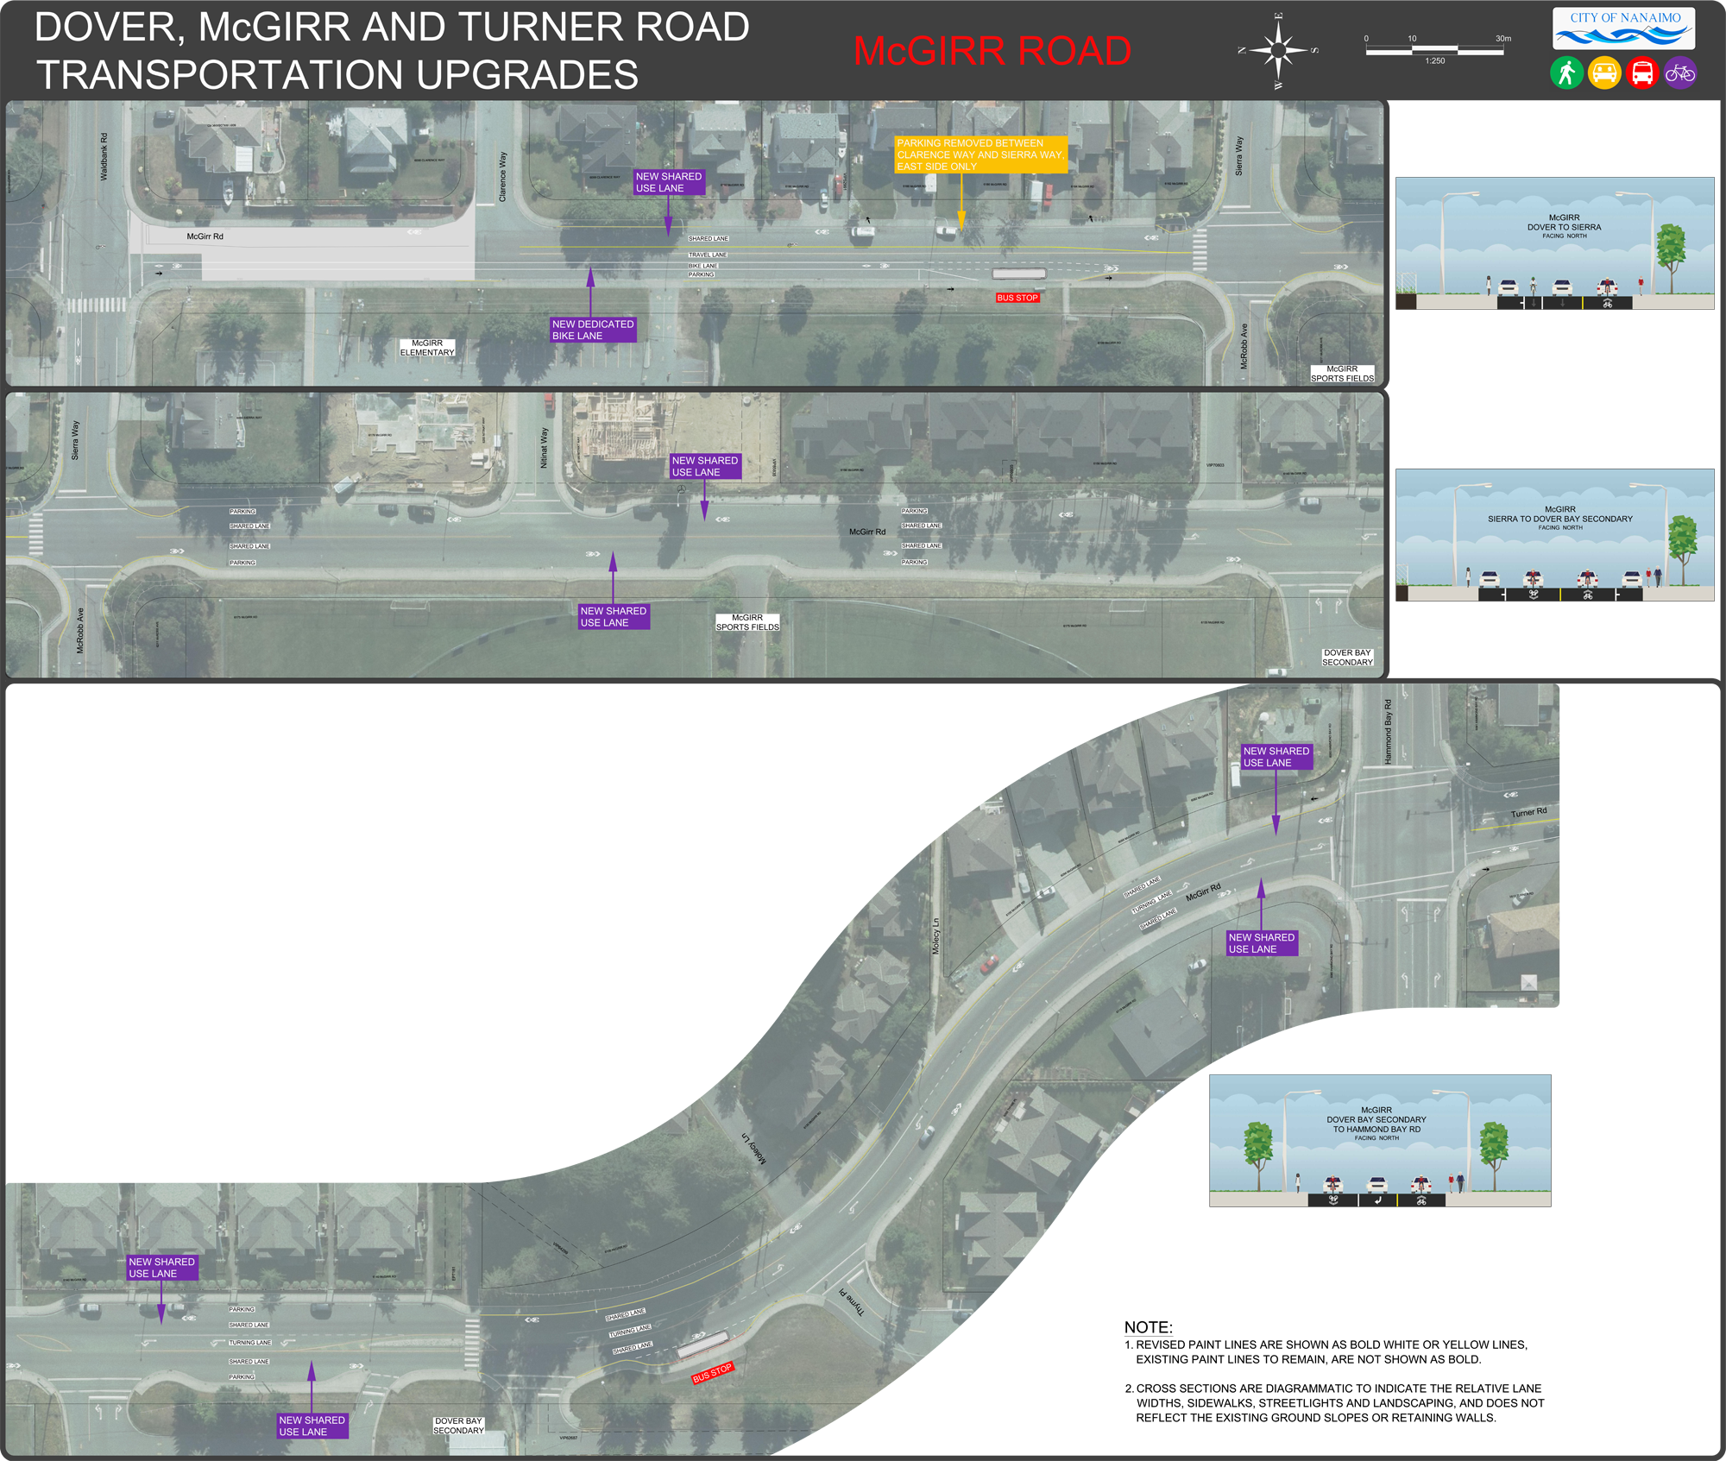Click McGirr Sports Fields label beside McRobb Ave
Image resolution: width=1726 pixels, height=1461 pixels.
1342,374
